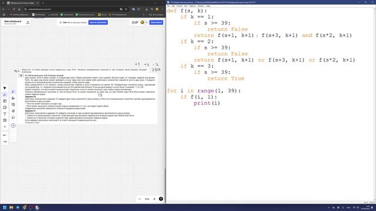
Task: Open the Edit menu in IDLE
Action: tap(173, 6)
